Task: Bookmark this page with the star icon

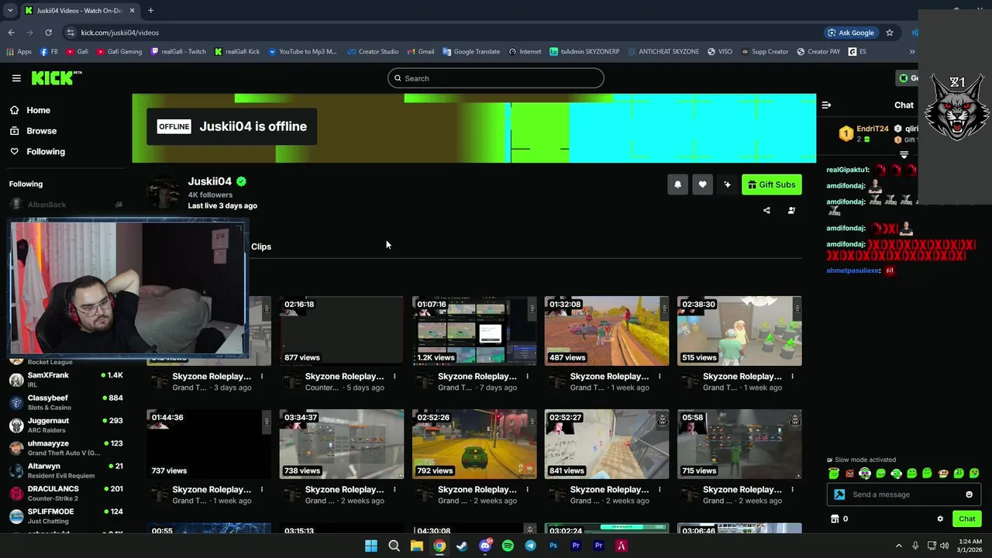Action: (x=890, y=33)
